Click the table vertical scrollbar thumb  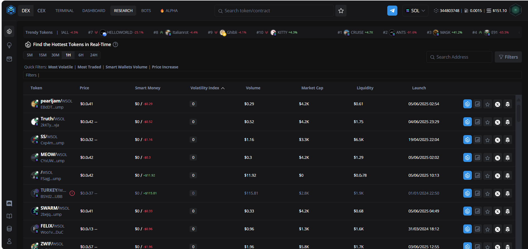click(x=519, y=113)
